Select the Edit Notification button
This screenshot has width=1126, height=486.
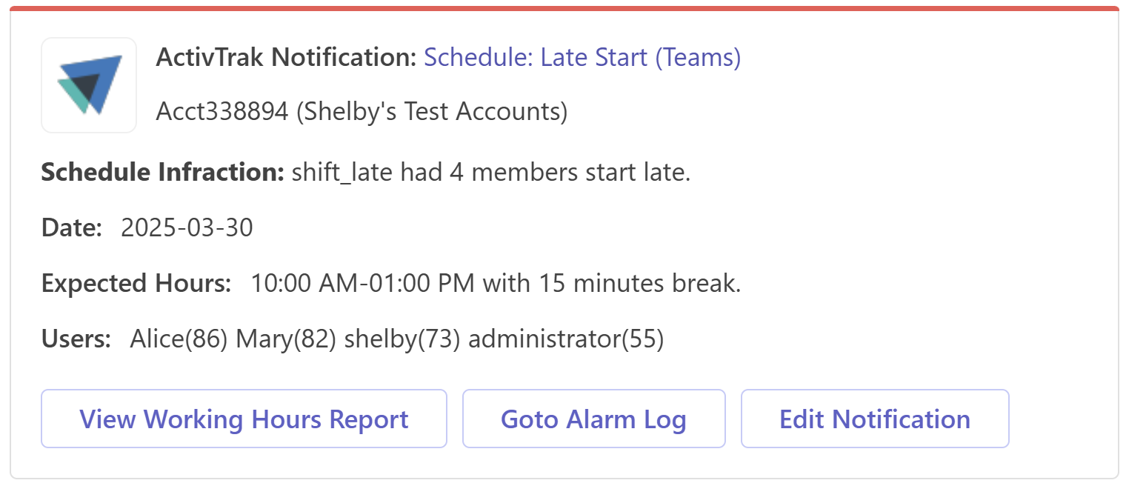(875, 419)
